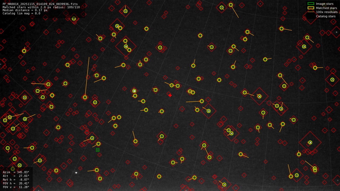Click the green Image stars legend swatch

click(x=311, y=4)
